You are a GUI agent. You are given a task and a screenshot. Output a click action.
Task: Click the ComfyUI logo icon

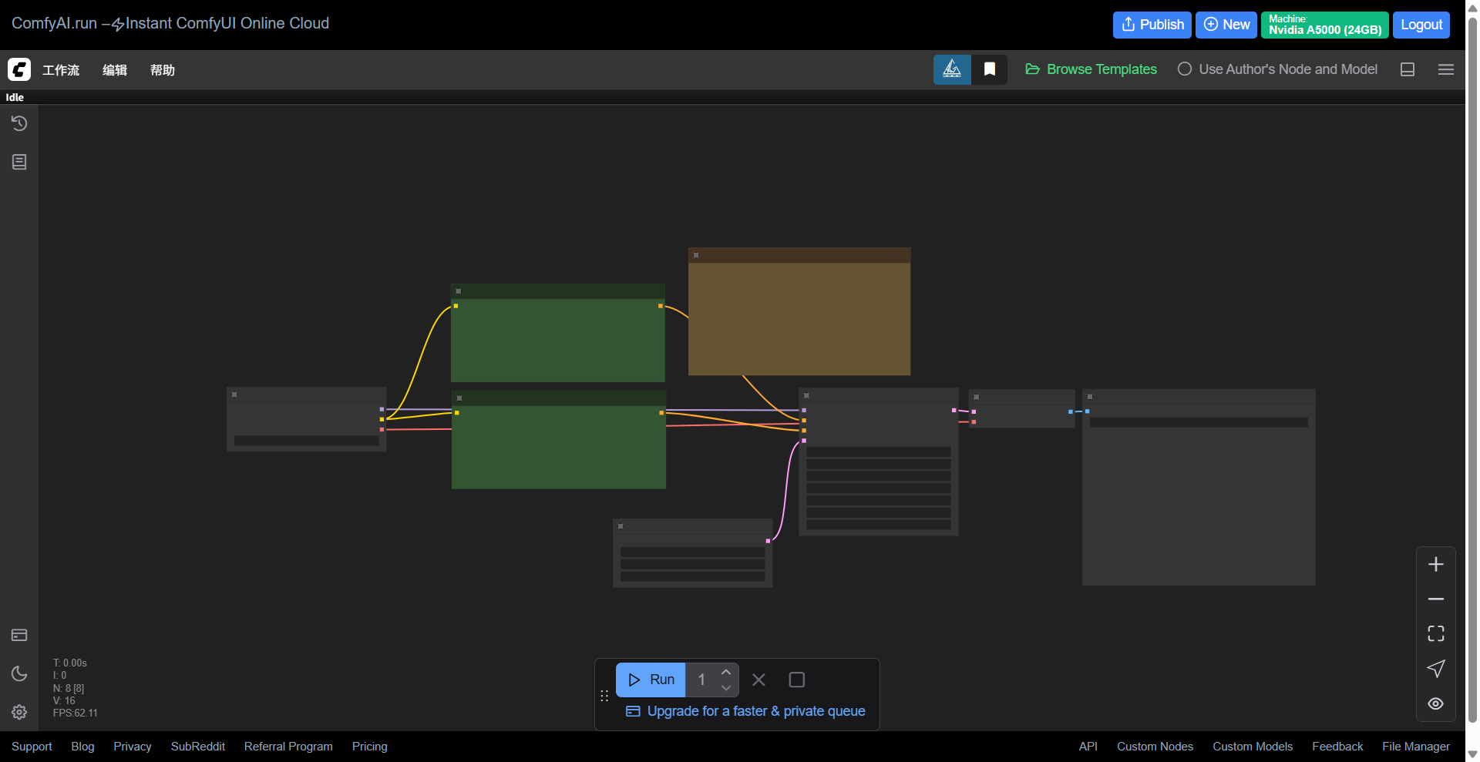[x=19, y=69]
